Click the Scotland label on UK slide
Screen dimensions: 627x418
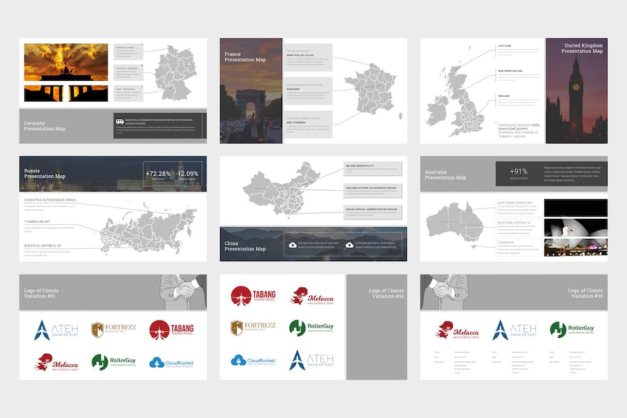[x=504, y=45]
